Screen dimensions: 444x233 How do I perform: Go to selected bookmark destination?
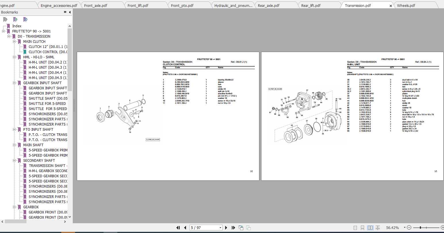(x=26, y=19)
